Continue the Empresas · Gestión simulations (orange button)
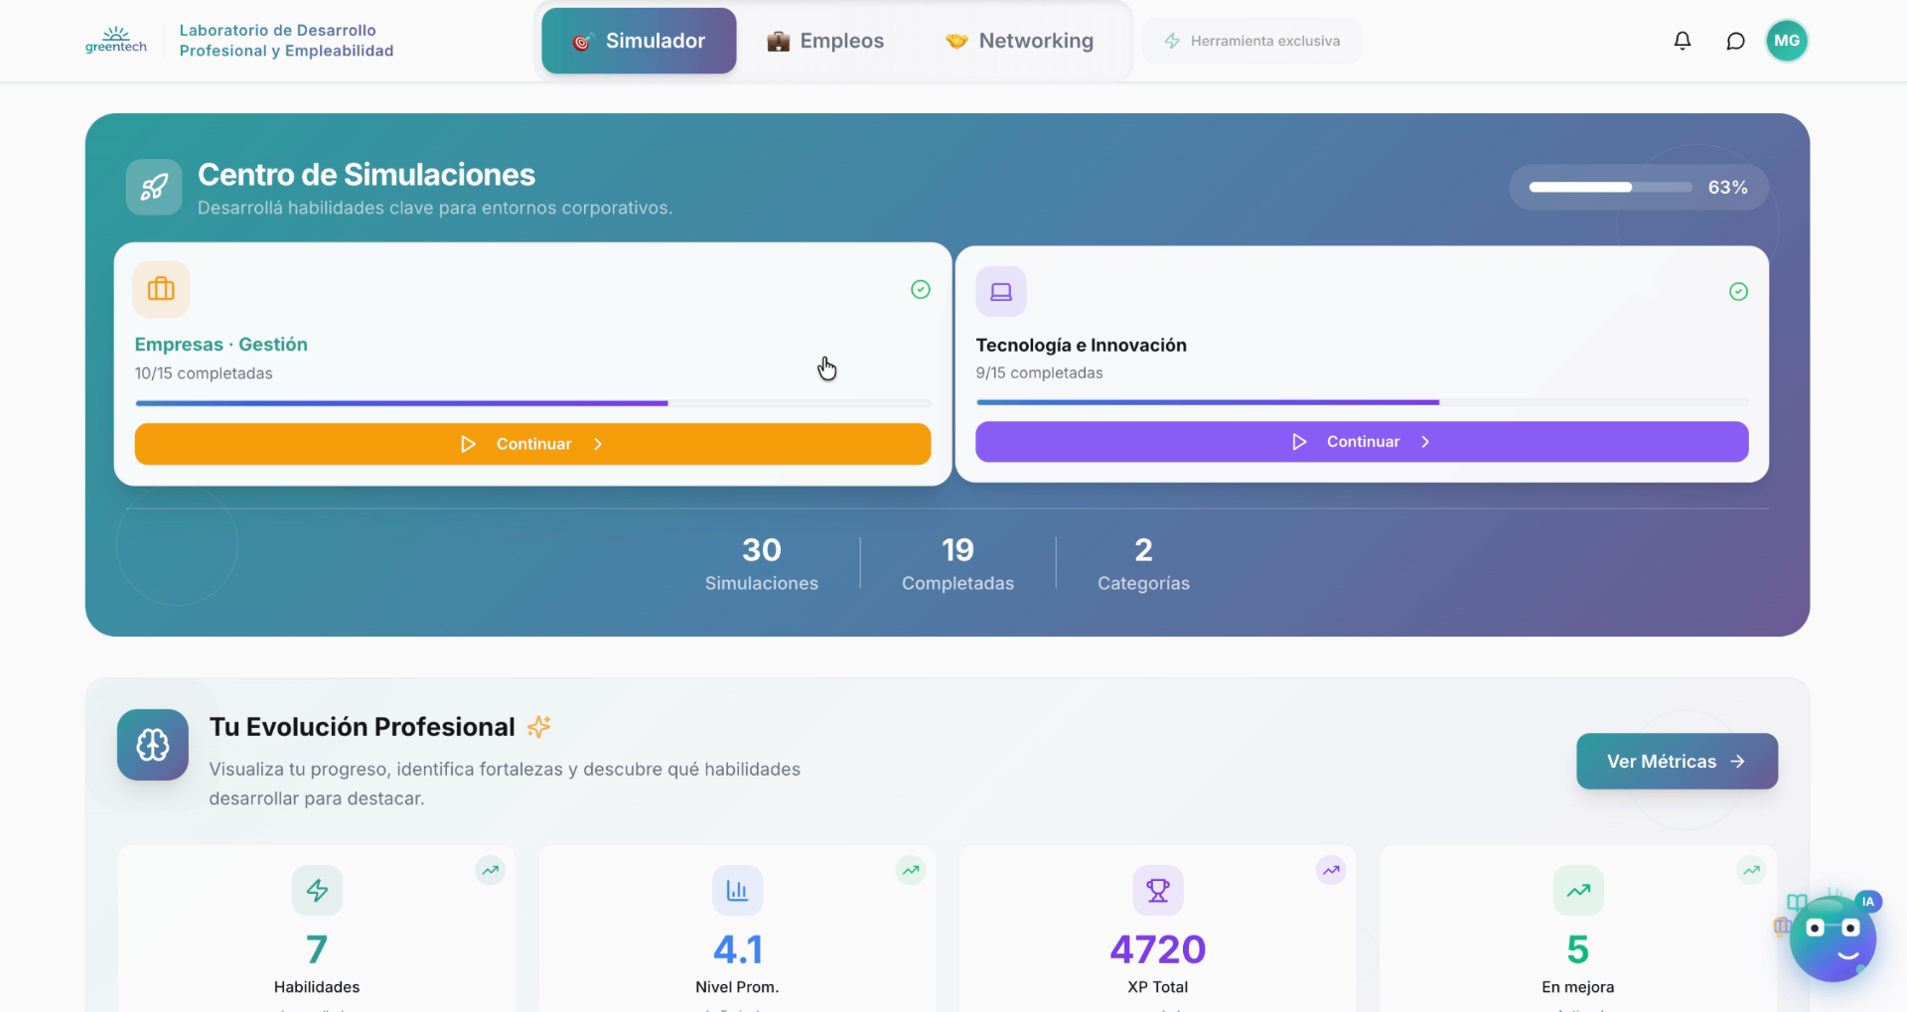The image size is (1907, 1012). tap(532, 444)
